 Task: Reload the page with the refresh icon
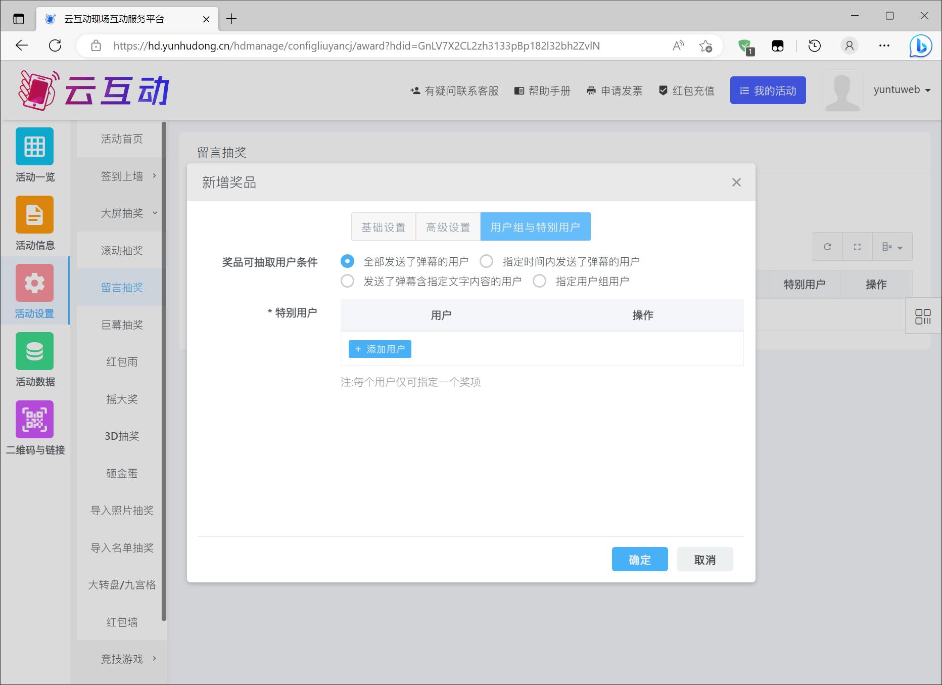[55, 45]
